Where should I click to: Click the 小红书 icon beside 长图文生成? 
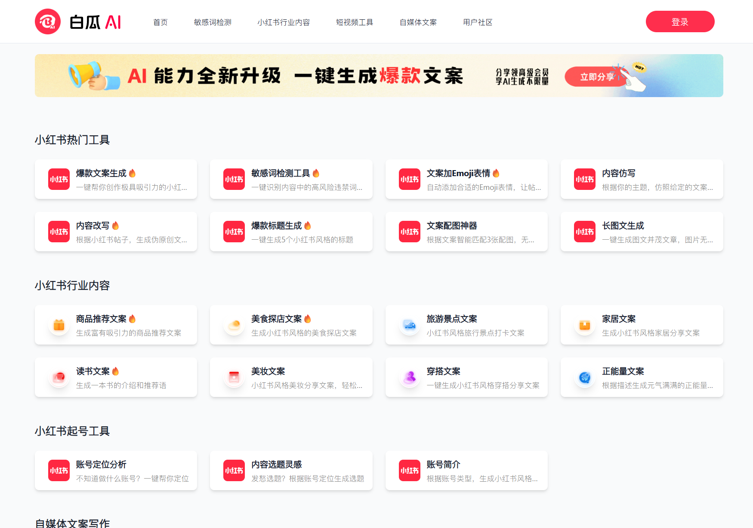coord(585,232)
